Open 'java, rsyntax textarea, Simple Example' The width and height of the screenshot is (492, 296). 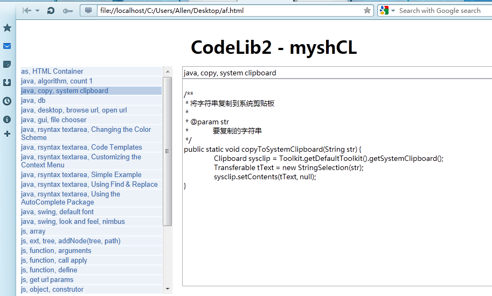(91, 175)
